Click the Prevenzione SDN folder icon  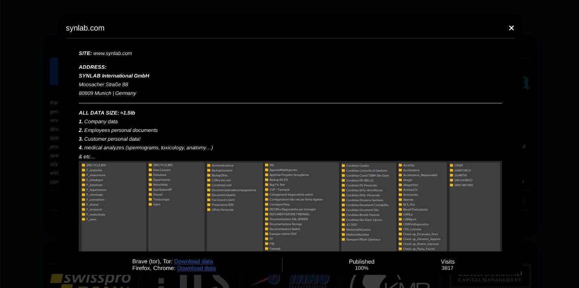tap(209, 205)
